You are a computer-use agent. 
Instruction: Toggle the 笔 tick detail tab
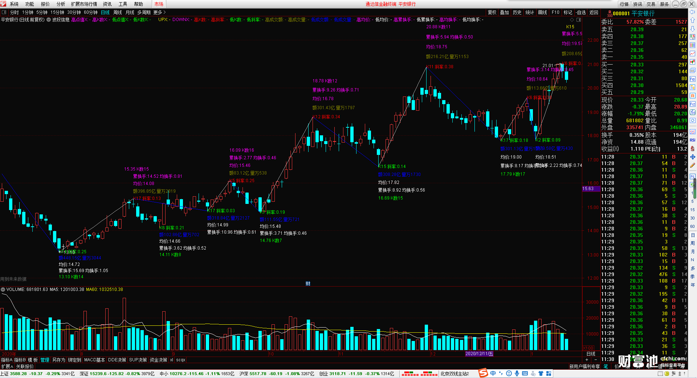[x=606, y=366]
